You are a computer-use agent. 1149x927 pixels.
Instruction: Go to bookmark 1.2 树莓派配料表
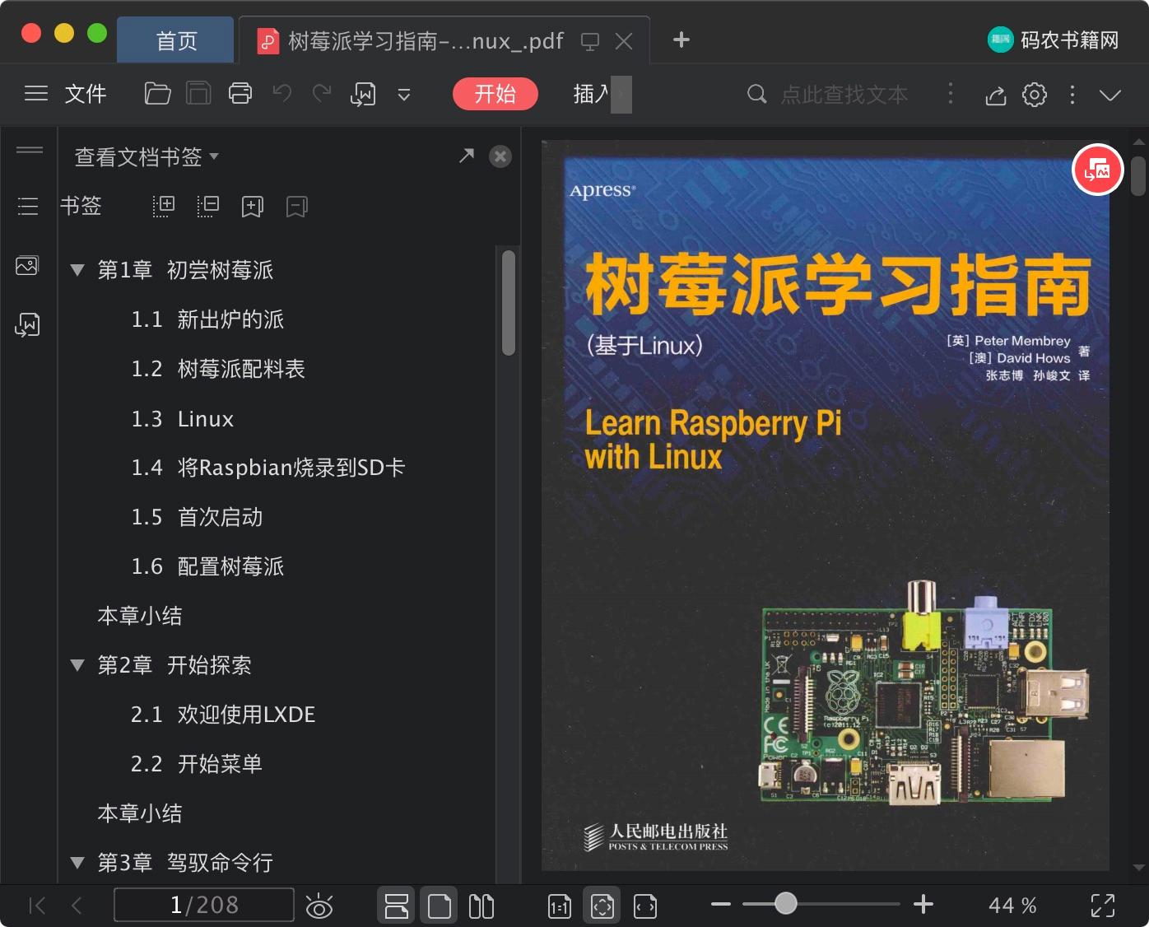click(x=218, y=369)
